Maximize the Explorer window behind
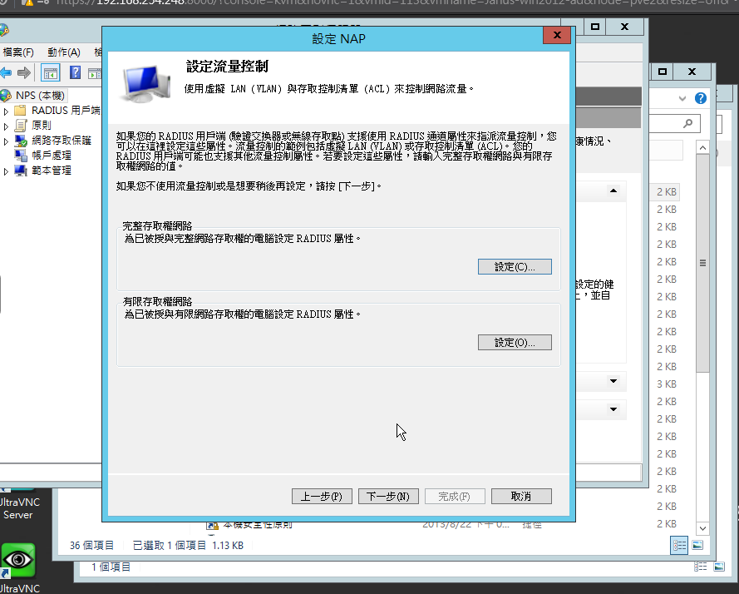 (x=663, y=72)
